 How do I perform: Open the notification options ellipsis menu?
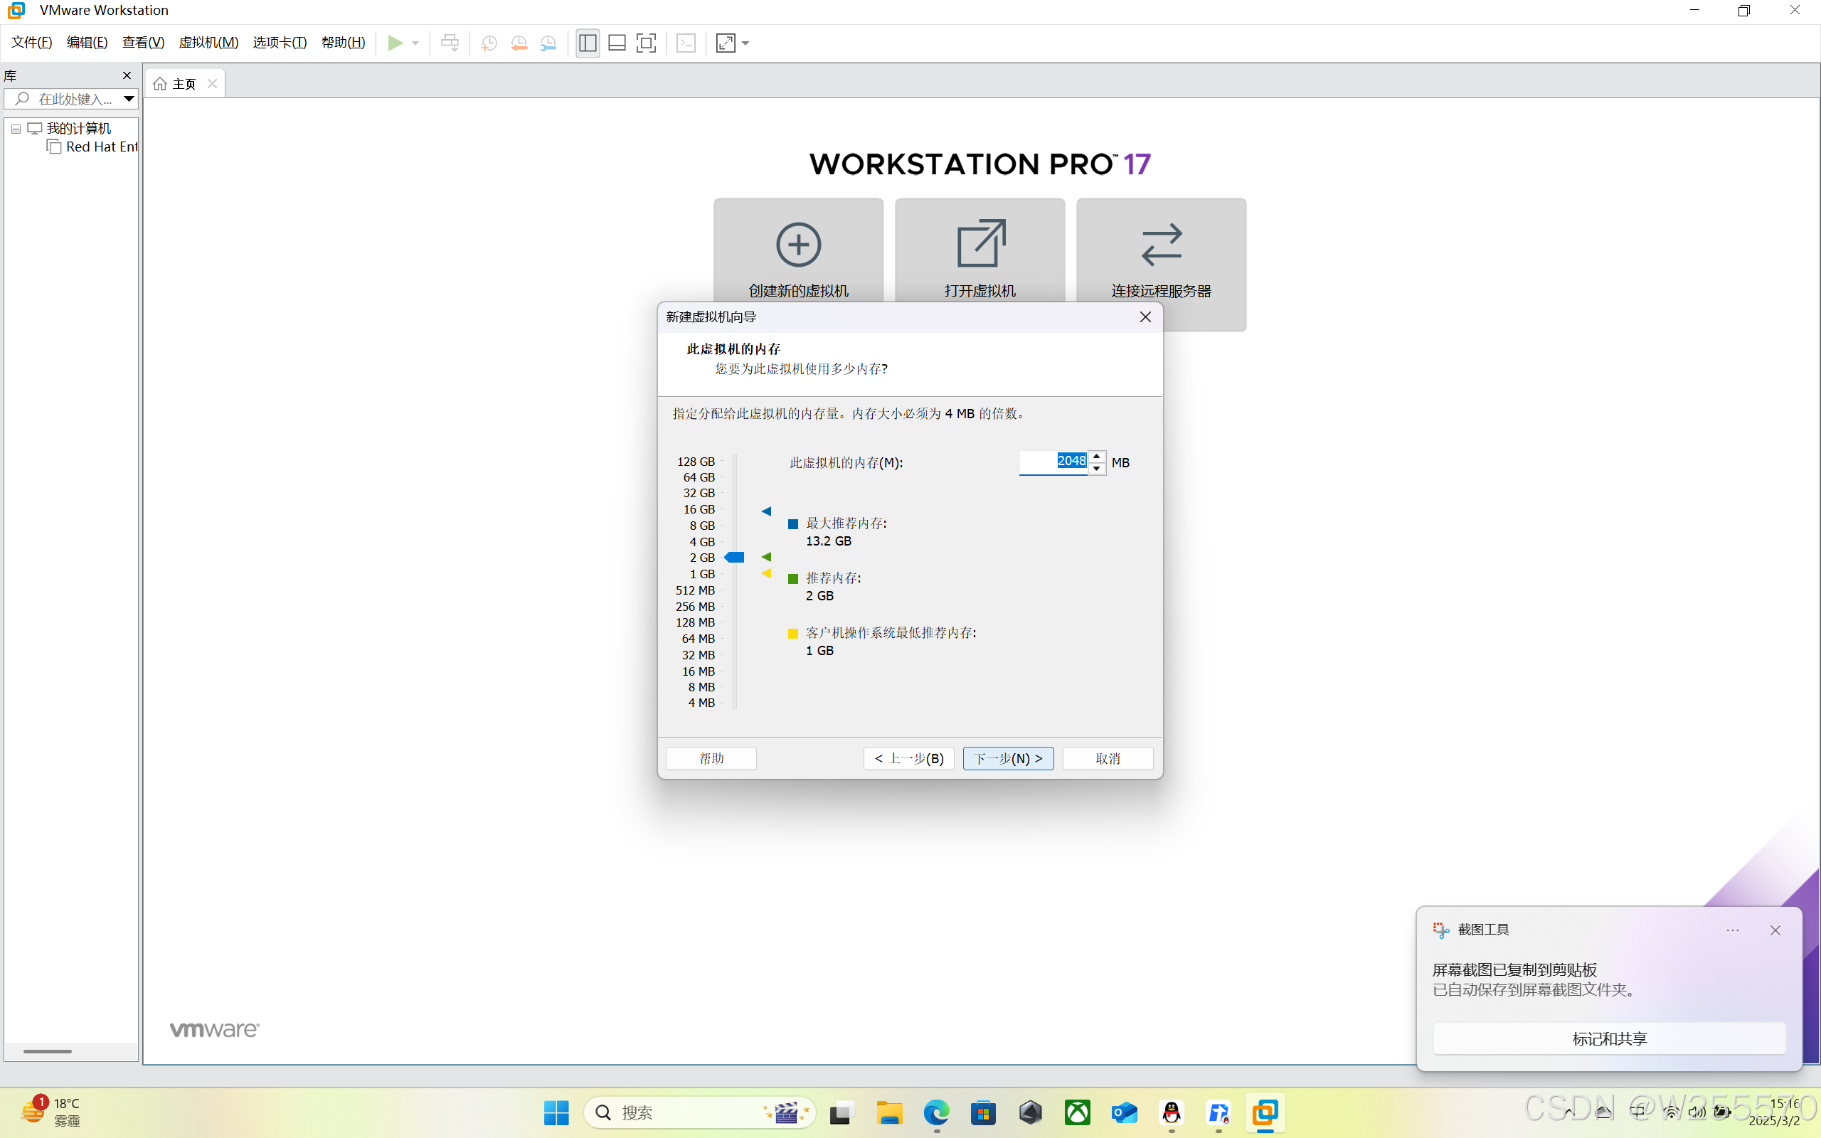tap(1732, 930)
